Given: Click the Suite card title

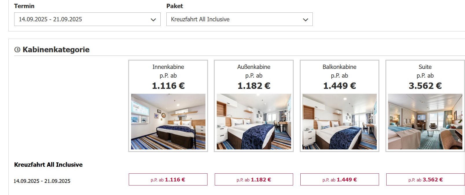Looking at the screenshot, I should click(425, 67).
